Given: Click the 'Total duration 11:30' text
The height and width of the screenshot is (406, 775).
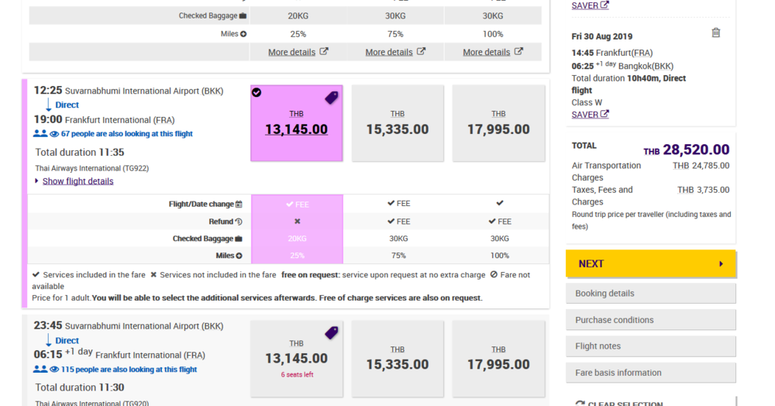Looking at the screenshot, I should 80,387.
